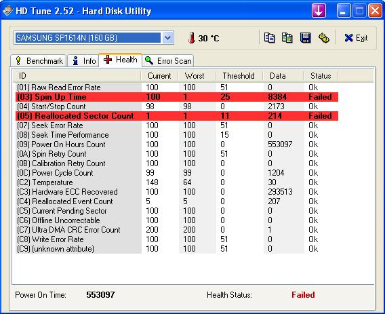Switch to the Benchmark tab
The height and width of the screenshot is (314, 385).
click(39, 60)
